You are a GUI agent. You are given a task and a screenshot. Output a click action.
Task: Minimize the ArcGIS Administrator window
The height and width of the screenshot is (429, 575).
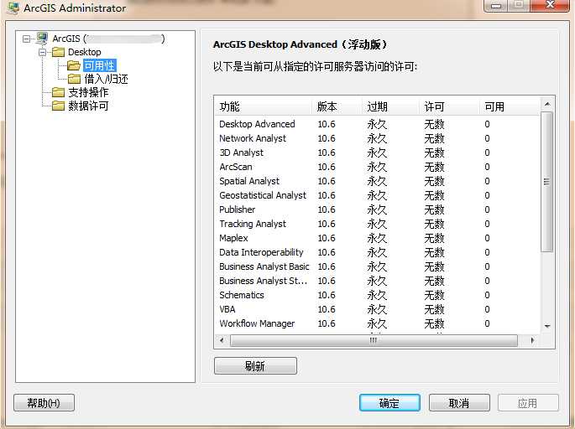pyautogui.click(x=496, y=6)
